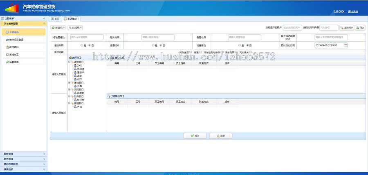Click 孔磊 employee icon under 质检部门
The width and height of the screenshot is (368, 175).
coord(75,86)
